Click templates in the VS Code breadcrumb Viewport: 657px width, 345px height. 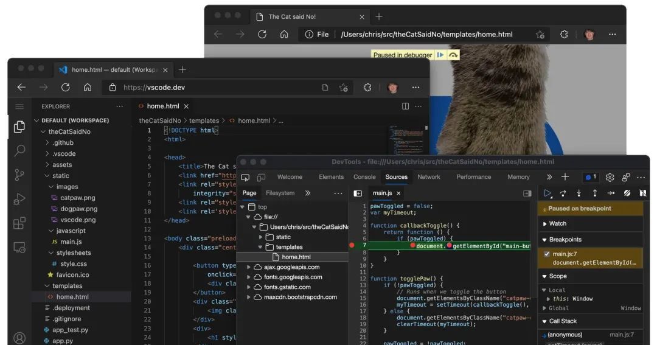tap(204, 120)
